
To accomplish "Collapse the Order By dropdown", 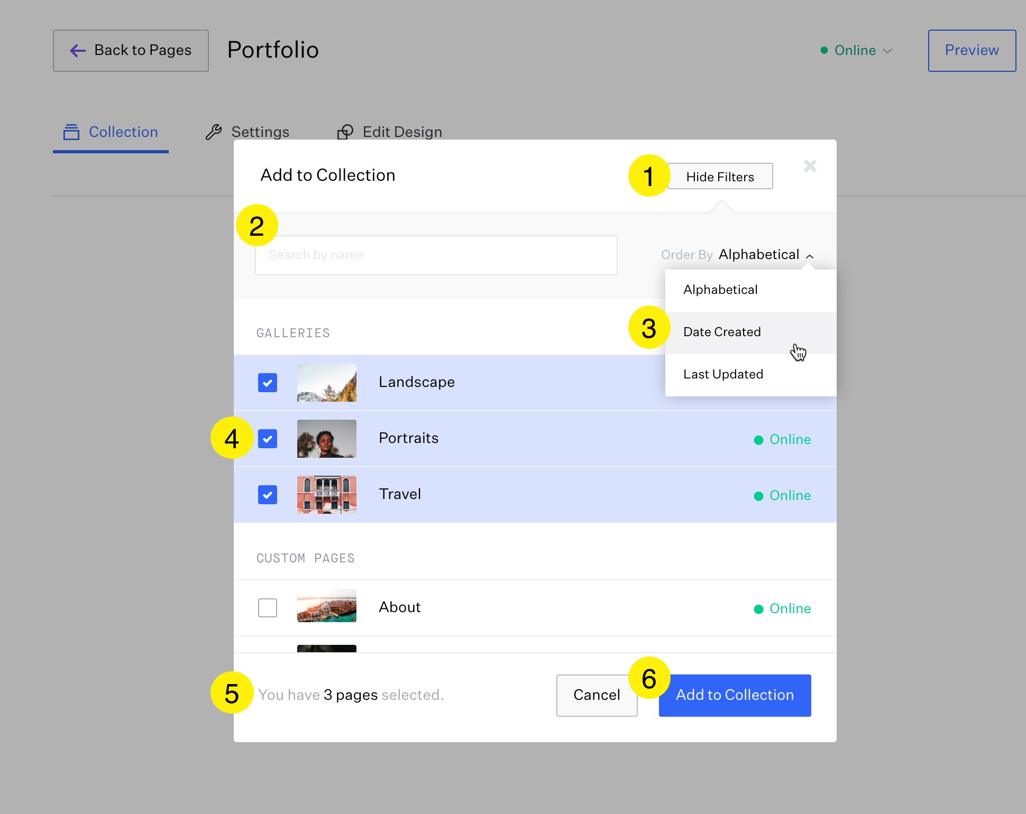I will (809, 255).
